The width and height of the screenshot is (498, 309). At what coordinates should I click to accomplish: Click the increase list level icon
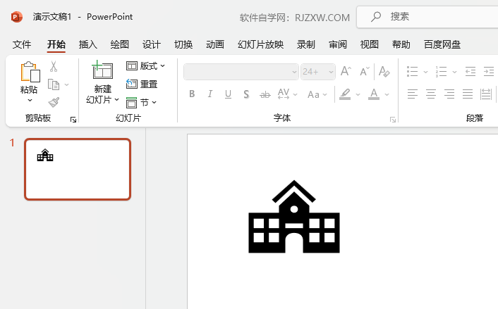(489, 72)
